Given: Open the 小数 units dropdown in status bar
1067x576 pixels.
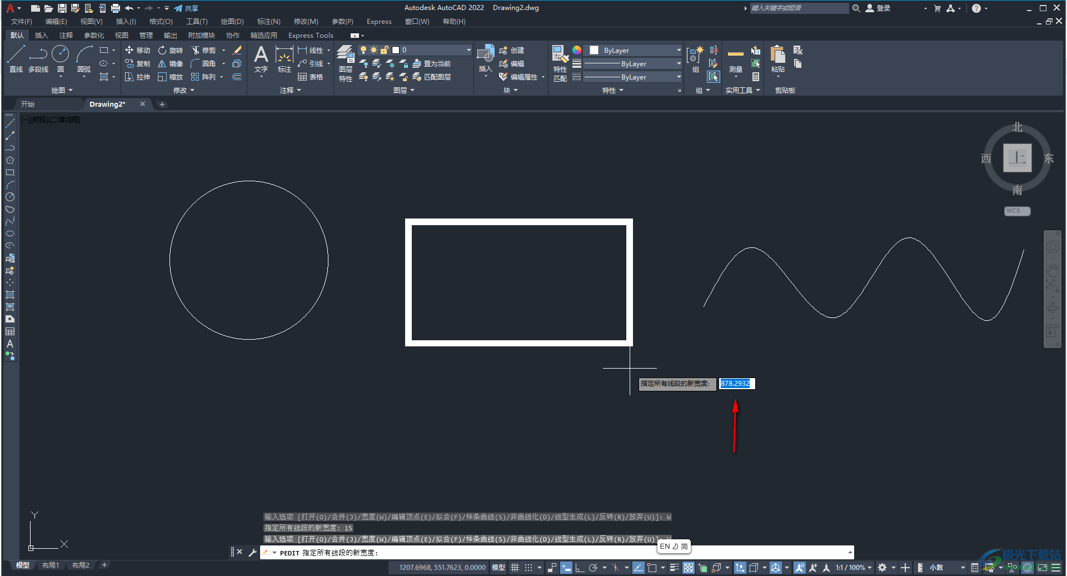Looking at the screenshot, I should [947, 568].
